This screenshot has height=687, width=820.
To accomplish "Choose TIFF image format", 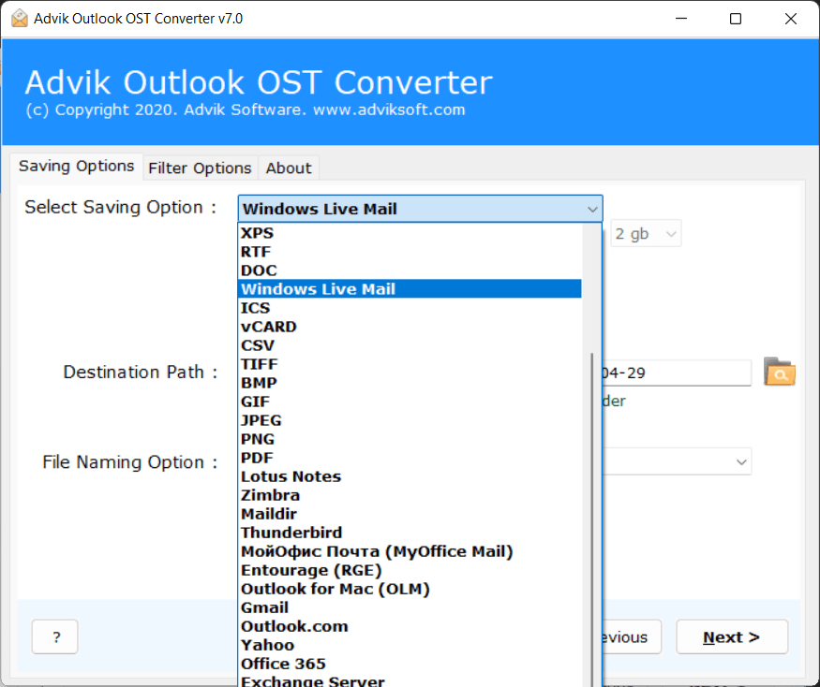I will [410, 364].
